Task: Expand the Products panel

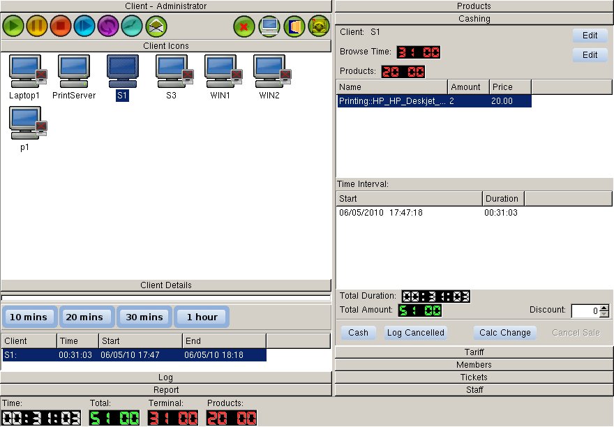Action: pos(474,6)
